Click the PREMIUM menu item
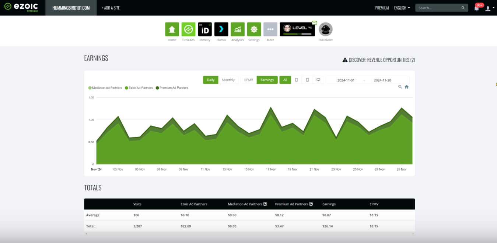Viewport: 497px width, 243px height. coord(382,8)
